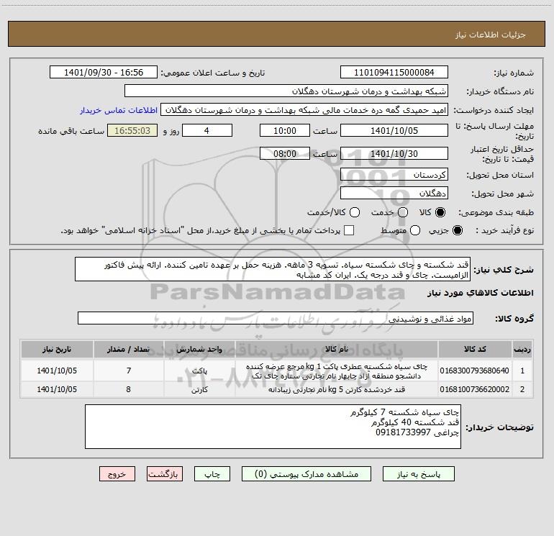Click the شماره نیاز field 1101094115000084
554x536 pixels.
point(394,72)
